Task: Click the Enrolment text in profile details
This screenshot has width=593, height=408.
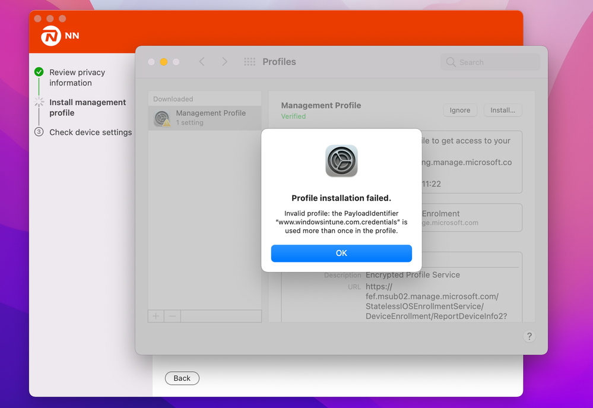Action: tap(440, 213)
